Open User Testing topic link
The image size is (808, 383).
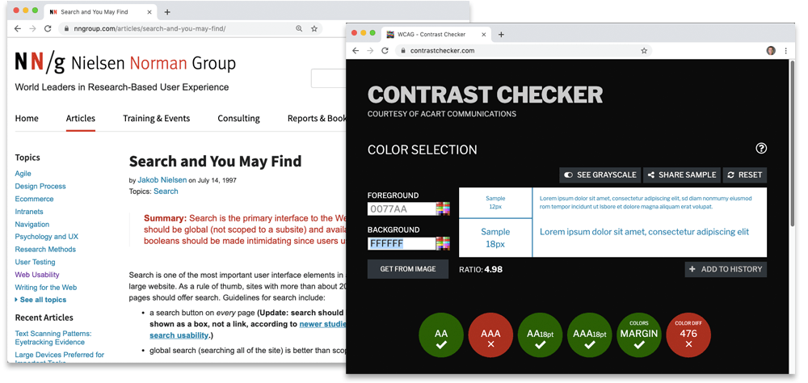[35, 262]
